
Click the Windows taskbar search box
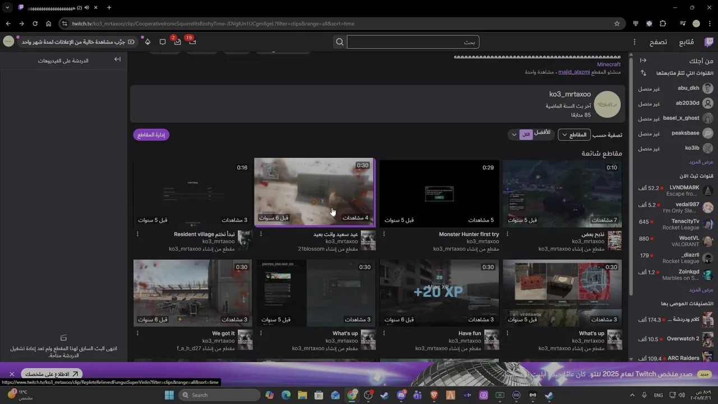[219, 395]
